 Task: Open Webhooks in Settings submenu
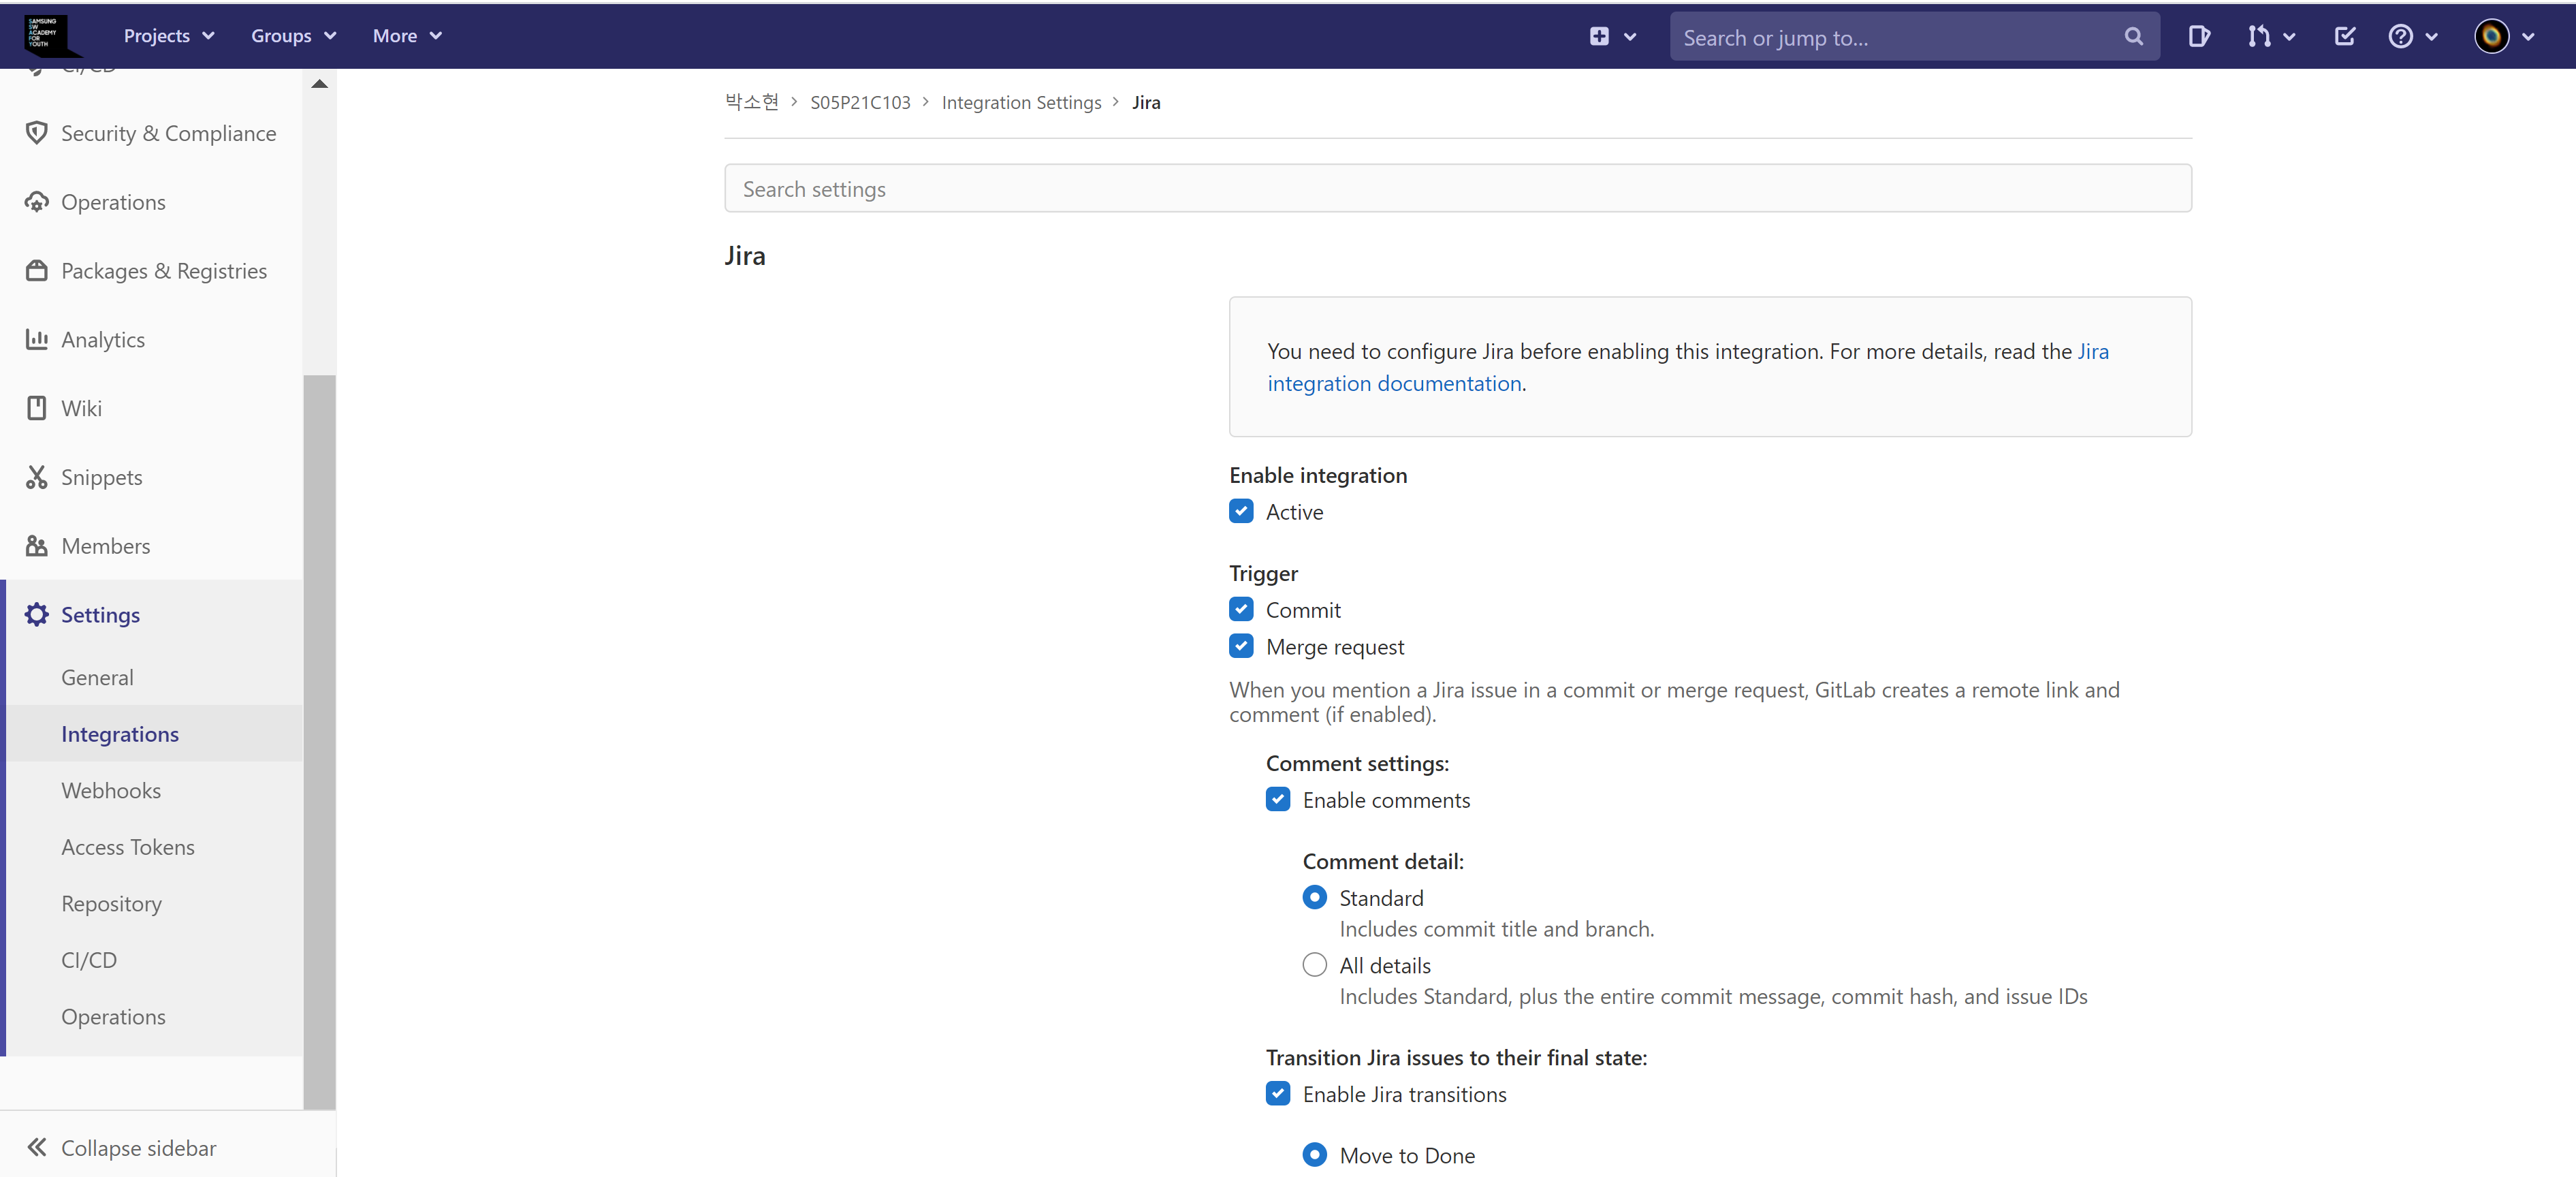pyautogui.click(x=111, y=790)
